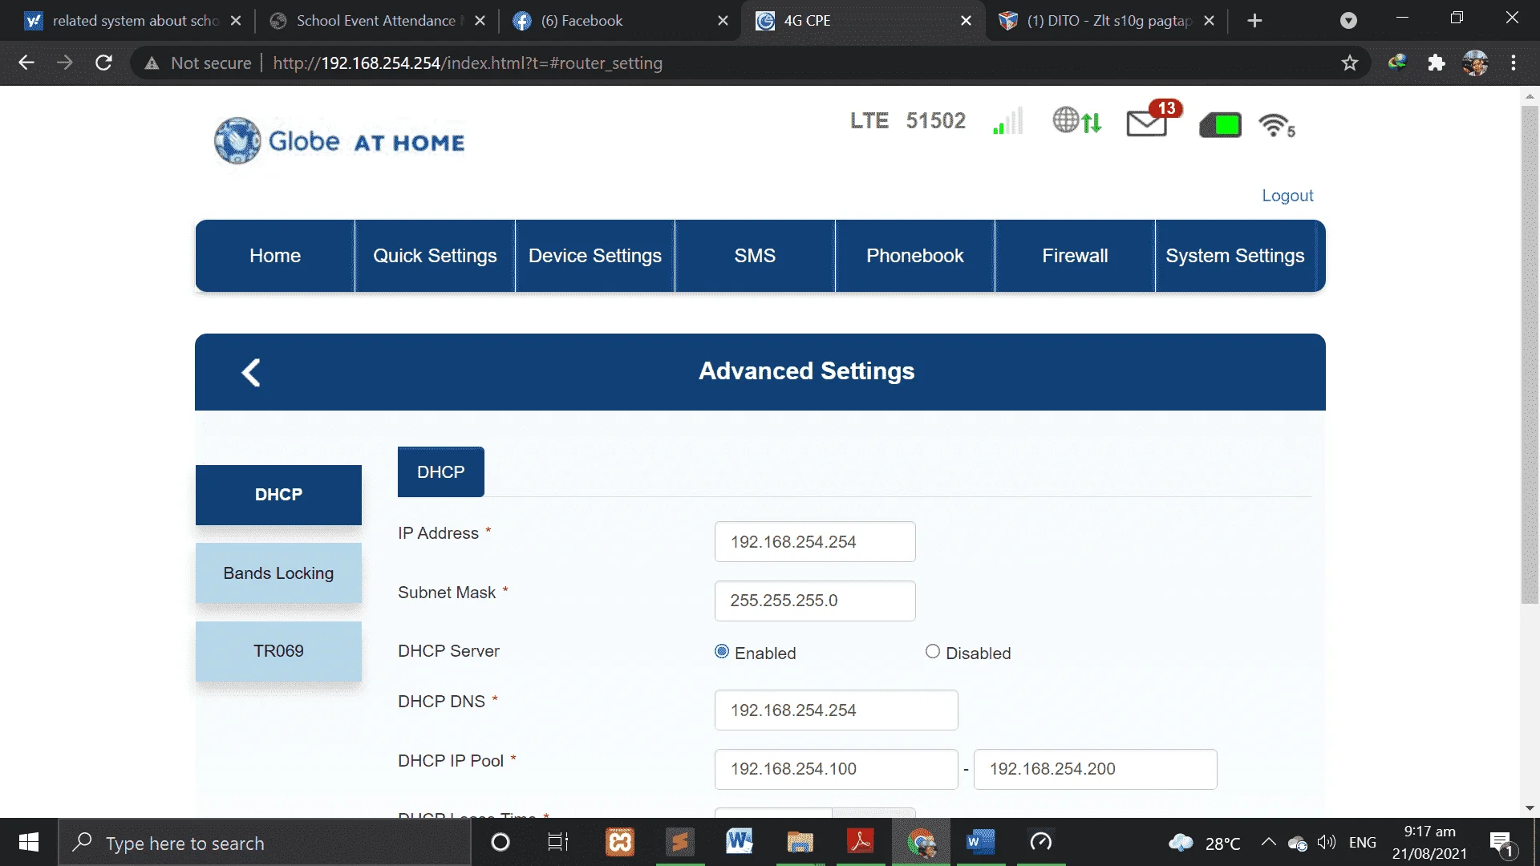Viewport: 1540px width, 866px height.
Task: Open Cortana circle on taskbar
Action: click(500, 842)
